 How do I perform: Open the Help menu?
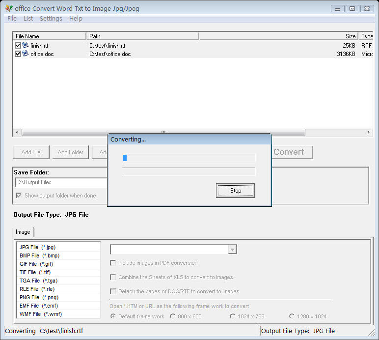pyautogui.click(x=76, y=18)
